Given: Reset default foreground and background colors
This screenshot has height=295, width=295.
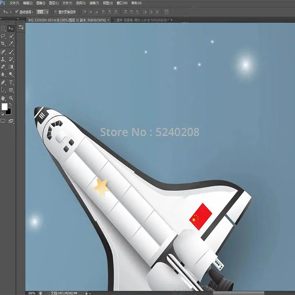Looking at the screenshot, I should tap(2, 114).
